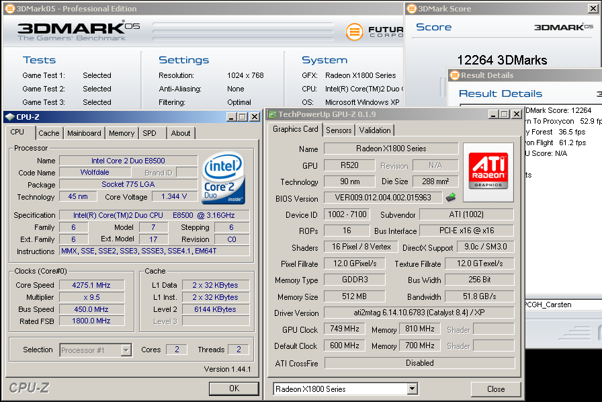Viewport: 602px width, 402px height.
Task: Click the BIOS version field in GPU-Z
Action: (383, 198)
